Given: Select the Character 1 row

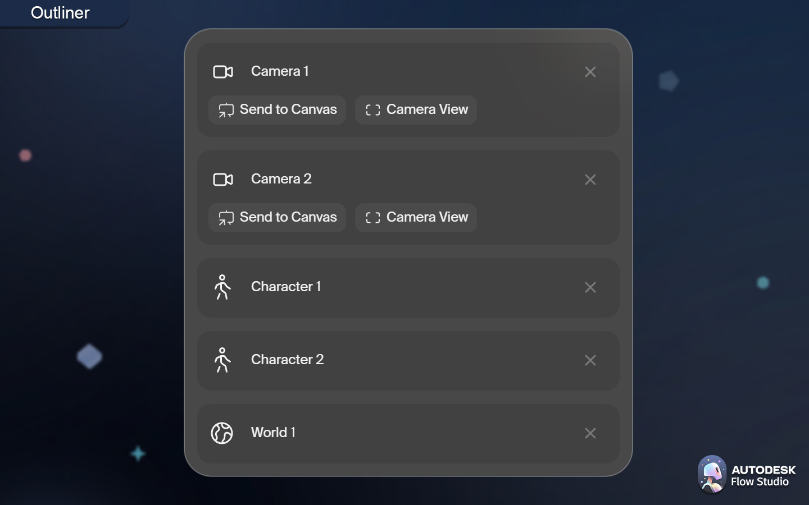Looking at the screenshot, I should (x=408, y=287).
